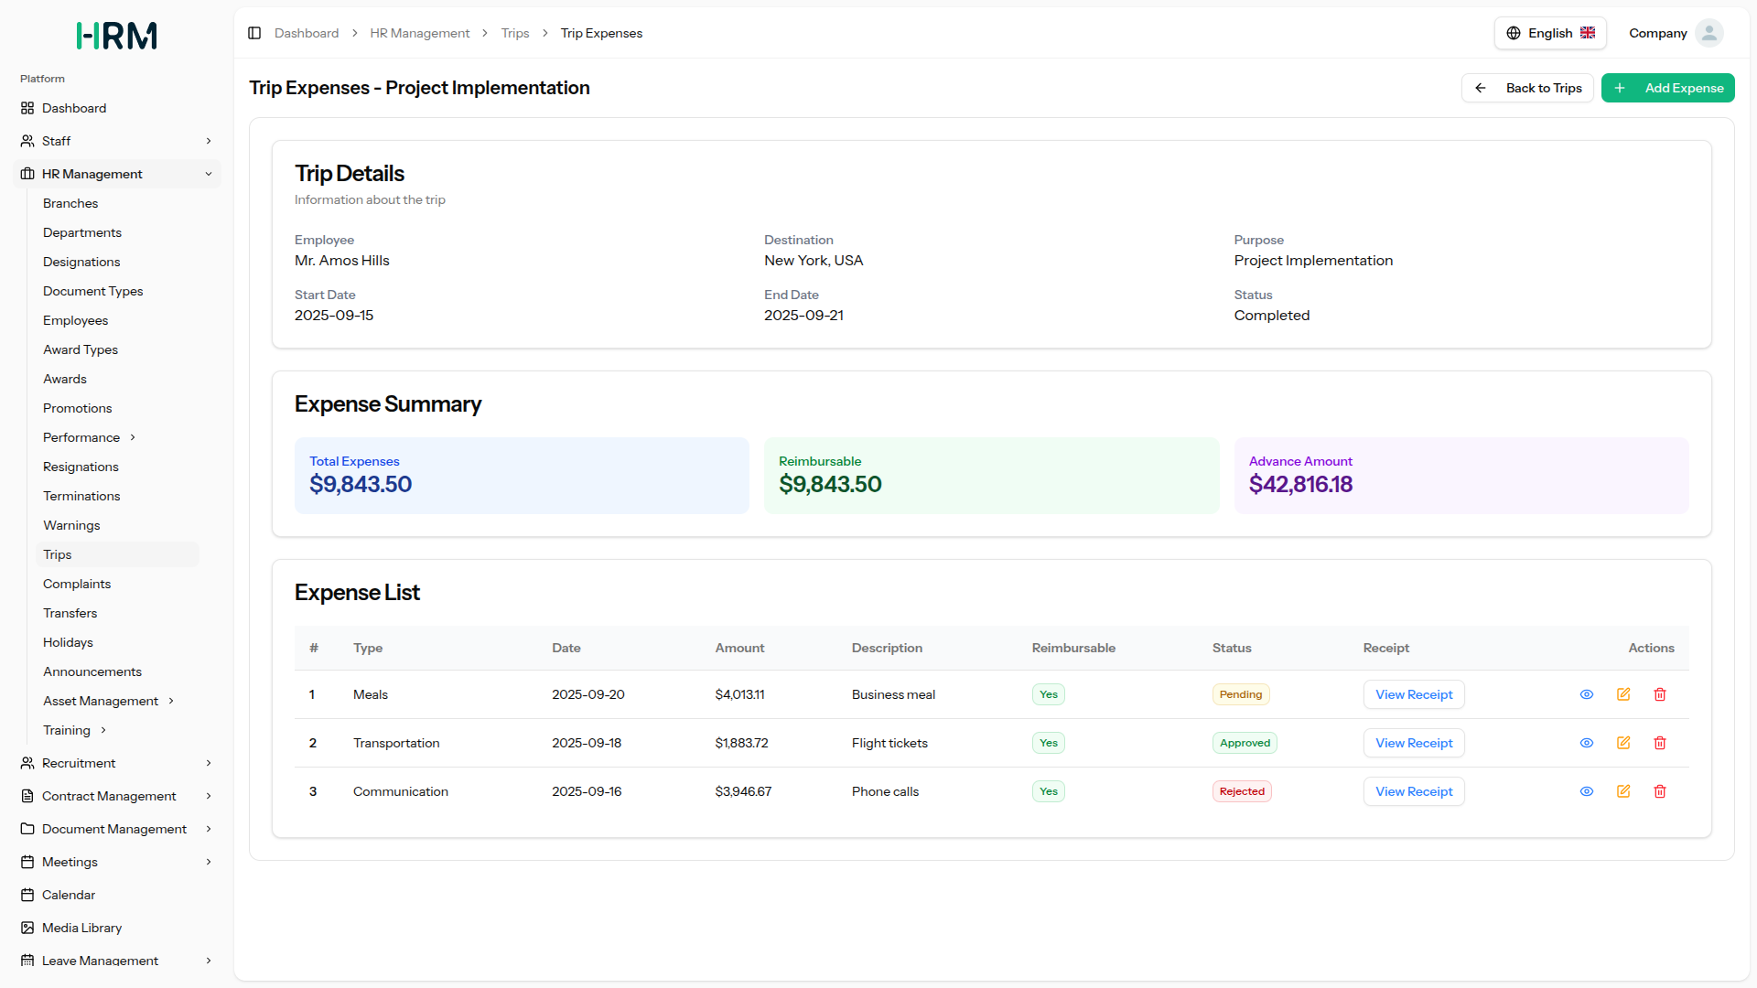This screenshot has height=988, width=1757.
Task: Go Back to Trips
Action: pyautogui.click(x=1527, y=88)
